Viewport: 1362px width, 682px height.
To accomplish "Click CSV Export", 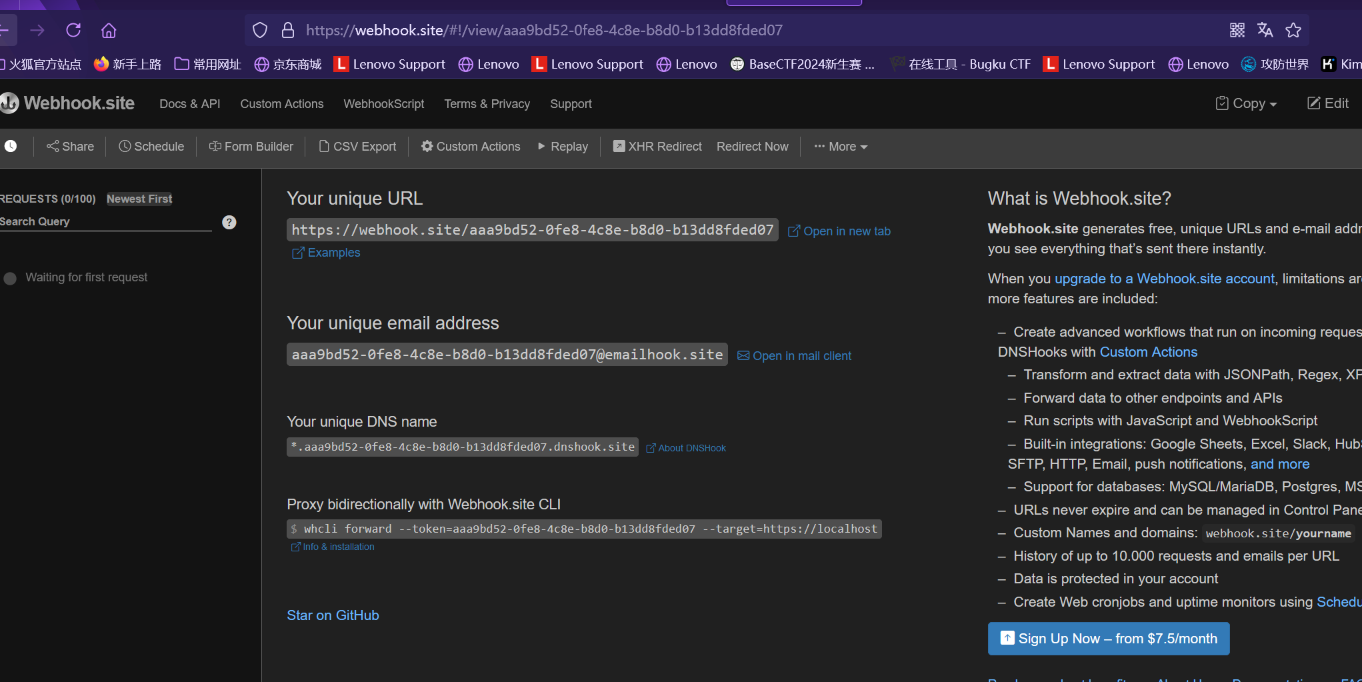I will [357, 146].
